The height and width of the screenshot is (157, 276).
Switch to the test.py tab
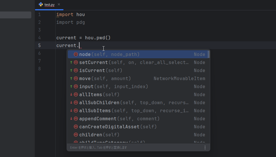49,5
